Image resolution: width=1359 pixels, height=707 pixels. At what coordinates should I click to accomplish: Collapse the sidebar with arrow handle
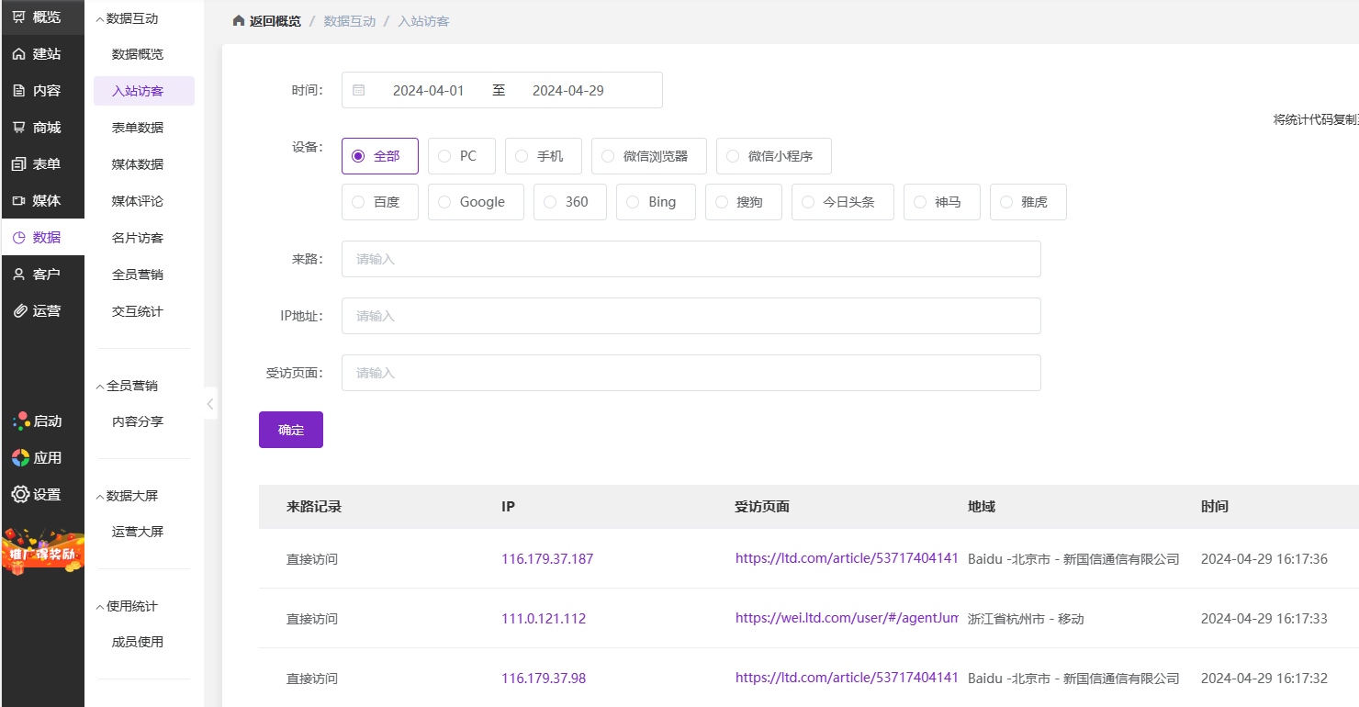[210, 403]
